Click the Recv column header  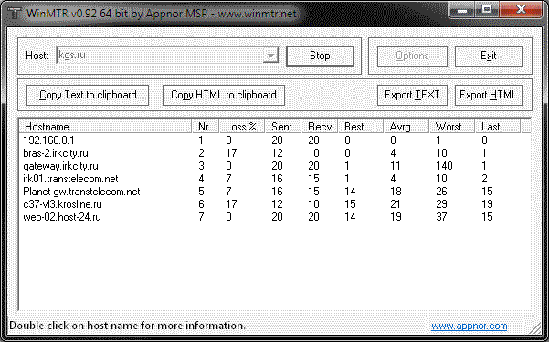tap(320, 127)
